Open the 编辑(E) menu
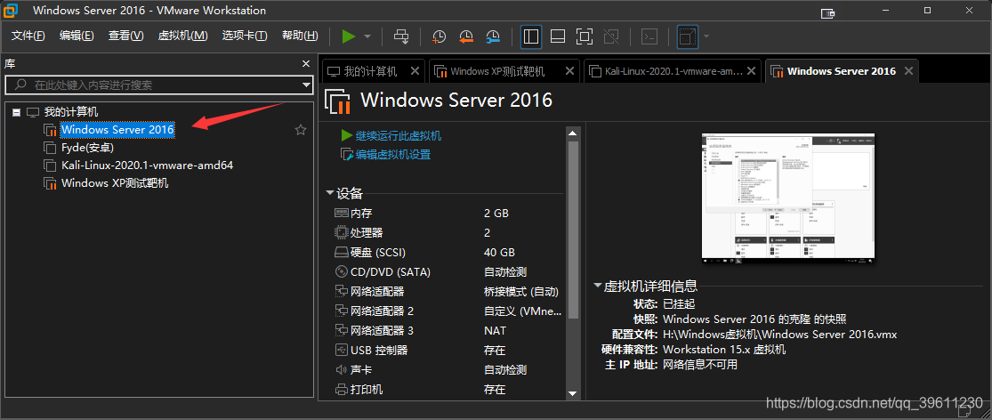The image size is (992, 420). (77, 36)
